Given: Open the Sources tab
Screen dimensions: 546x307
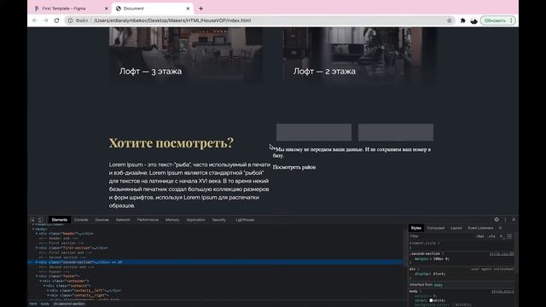Looking at the screenshot, I should click(x=102, y=220).
